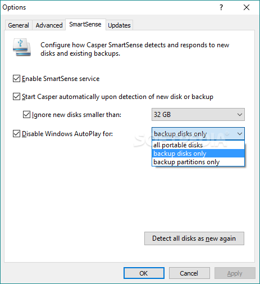
Task: Open the 32 GB size dropdown
Action: [198, 115]
